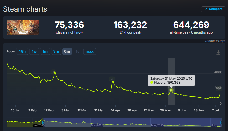Viewport: 228px width, 131px height.
Task: Set zoom to max
Action: click(90, 52)
